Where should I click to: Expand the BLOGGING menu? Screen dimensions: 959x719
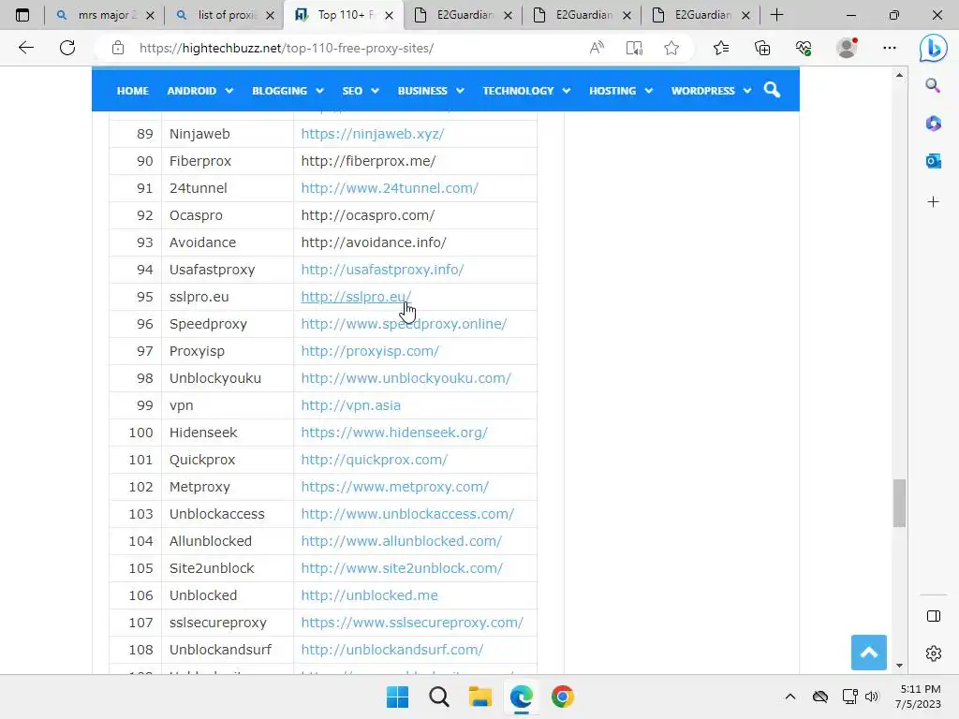tap(288, 91)
